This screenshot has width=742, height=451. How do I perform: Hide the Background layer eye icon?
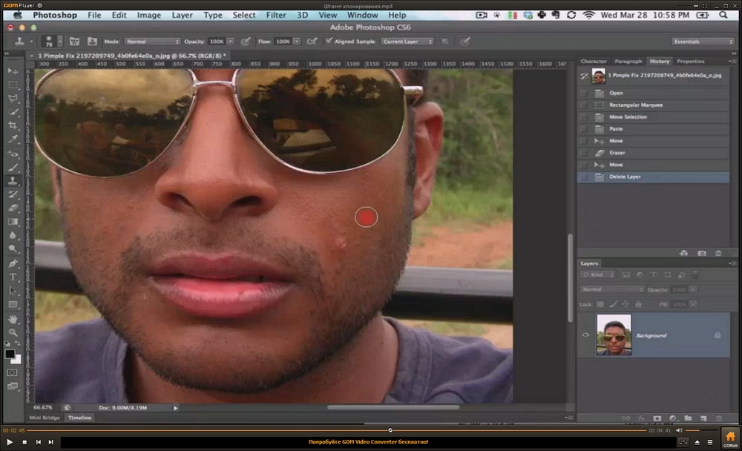[x=585, y=335]
